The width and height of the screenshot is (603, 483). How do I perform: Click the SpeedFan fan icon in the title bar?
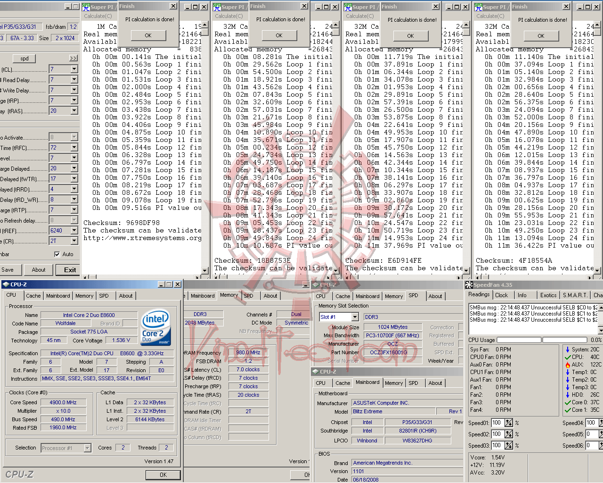(x=469, y=285)
